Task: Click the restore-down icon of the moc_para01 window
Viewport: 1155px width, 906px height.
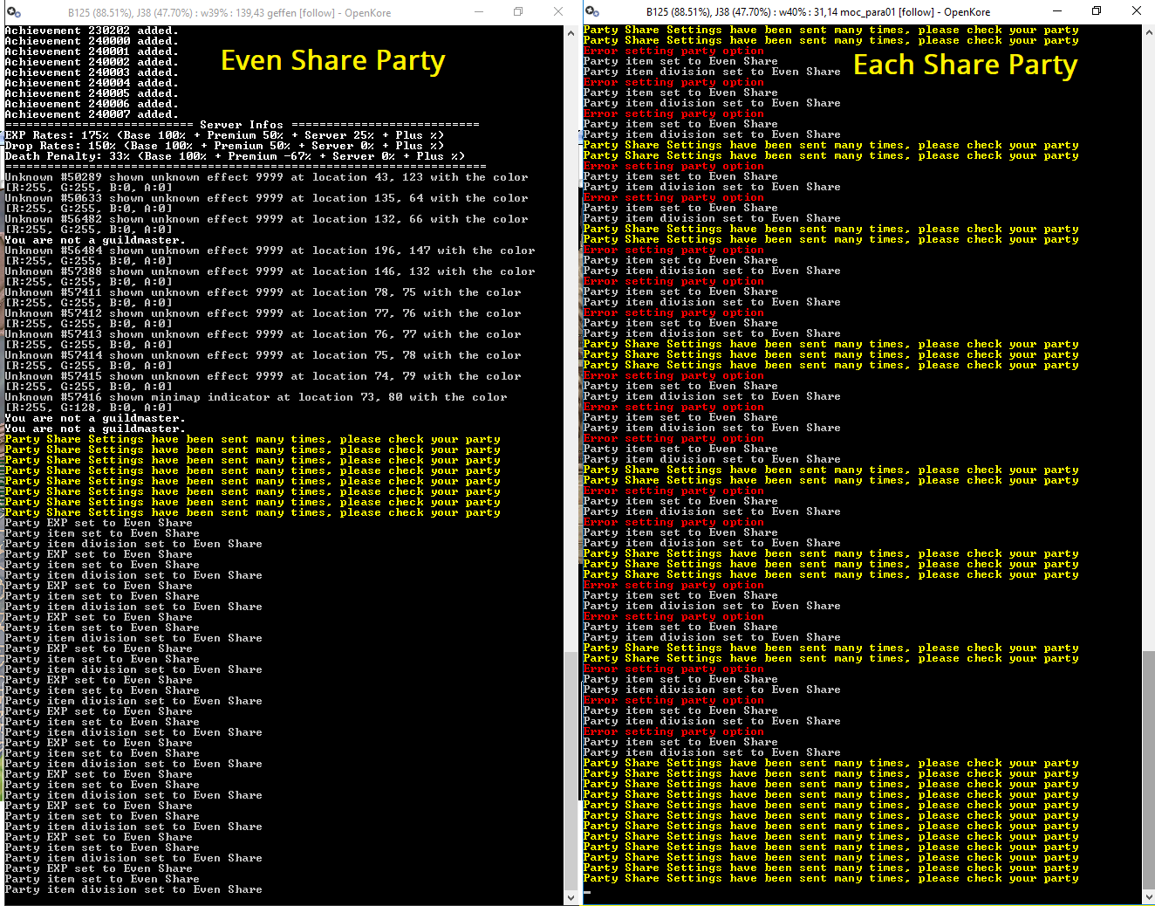Action: click(x=1097, y=10)
